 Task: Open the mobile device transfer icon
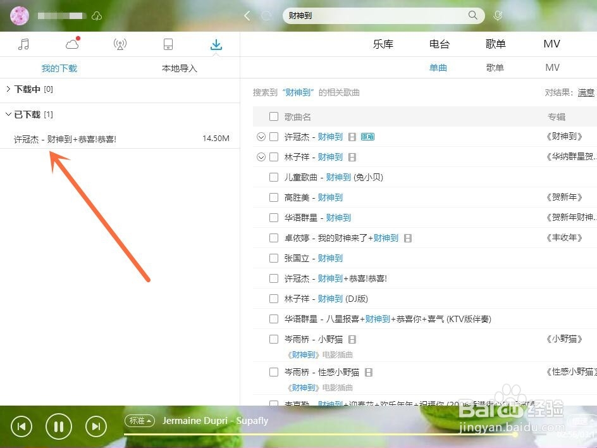168,44
